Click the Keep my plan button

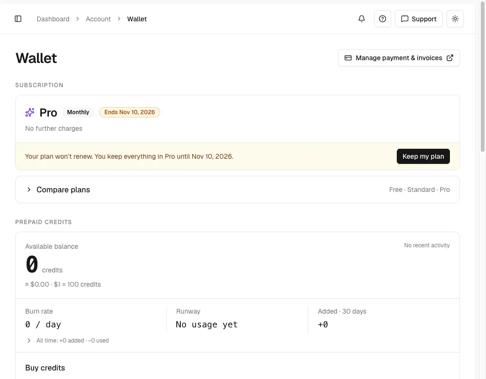click(x=423, y=156)
